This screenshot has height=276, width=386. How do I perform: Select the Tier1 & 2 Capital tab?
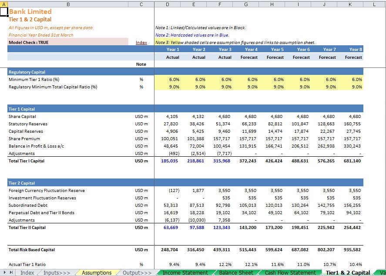point(348,273)
